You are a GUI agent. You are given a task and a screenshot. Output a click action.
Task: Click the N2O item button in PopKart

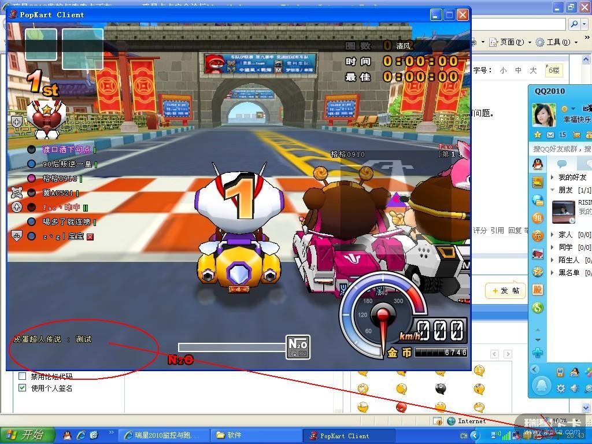(298, 347)
